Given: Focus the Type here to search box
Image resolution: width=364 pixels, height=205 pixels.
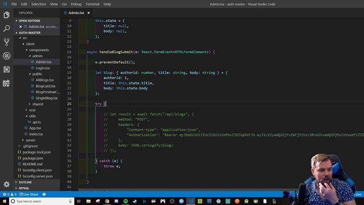Looking at the screenshot, I should (42, 201).
